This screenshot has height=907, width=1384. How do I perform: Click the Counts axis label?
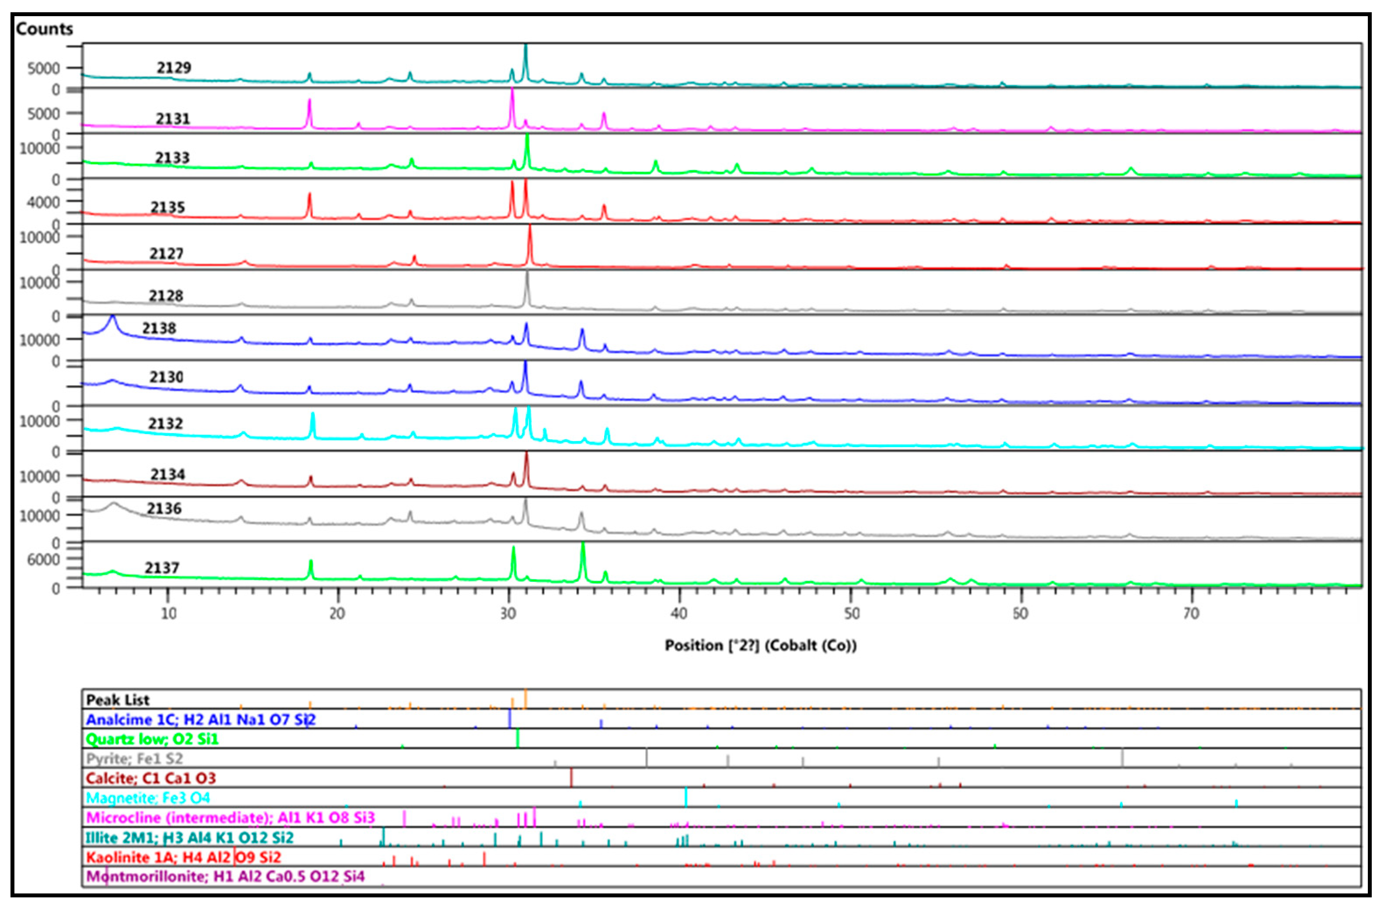click(44, 28)
